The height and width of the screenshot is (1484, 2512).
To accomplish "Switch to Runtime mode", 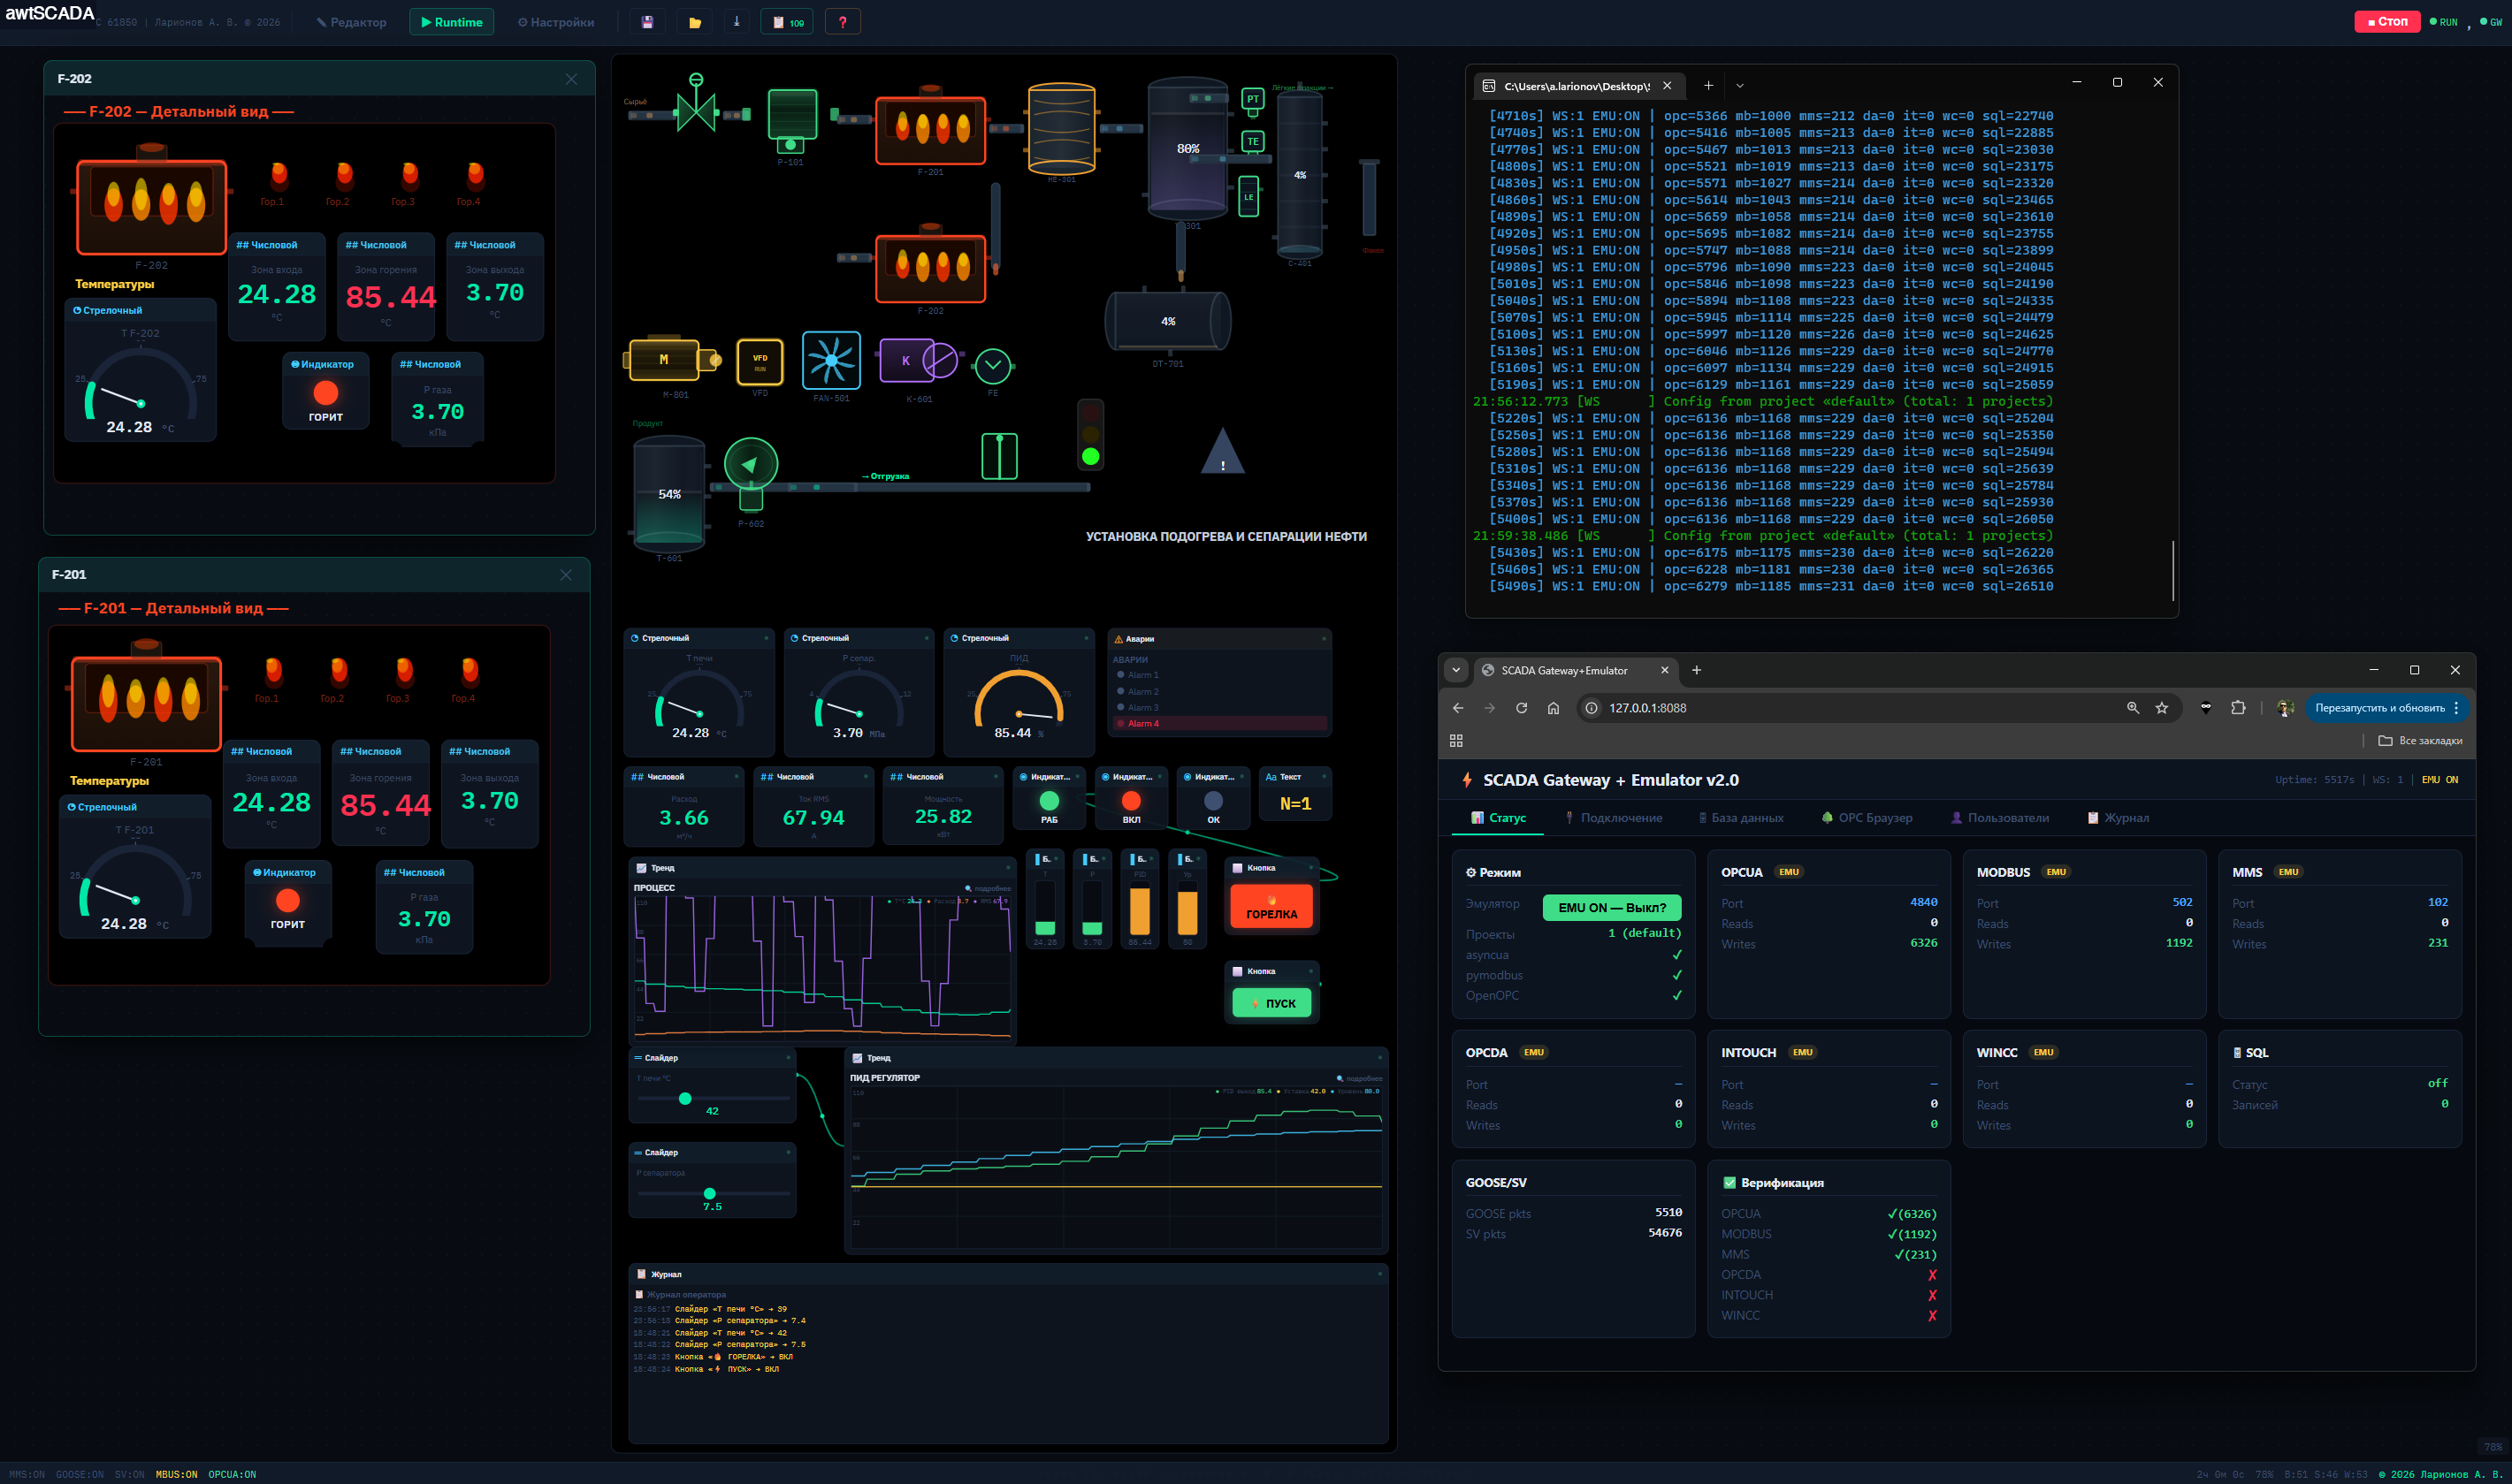I will tap(451, 22).
